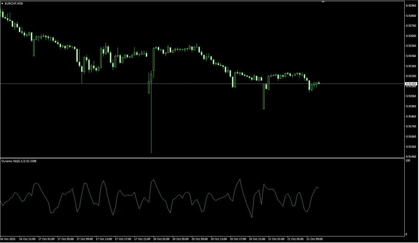Click the 20 Oct 13:00 time label
This screenshot has width=419, height=243.
218,239
